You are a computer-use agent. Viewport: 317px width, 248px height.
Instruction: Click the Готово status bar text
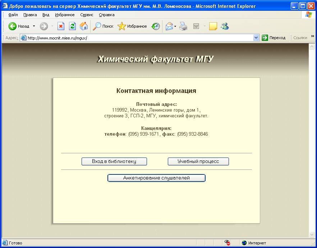coord(15,243)
